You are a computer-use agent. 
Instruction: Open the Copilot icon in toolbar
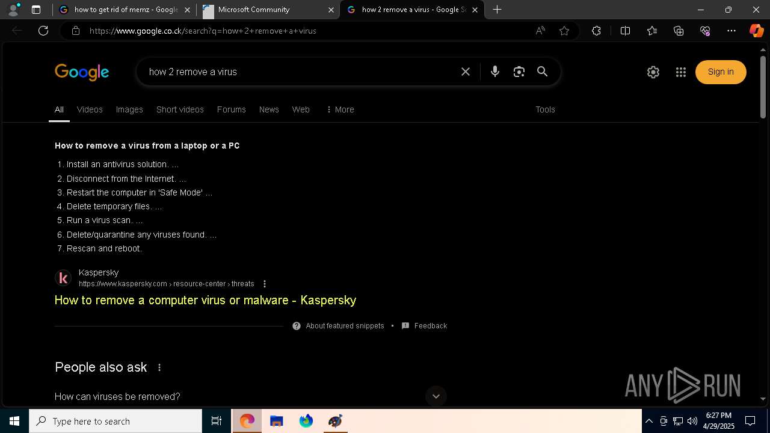tap(756, 31)
